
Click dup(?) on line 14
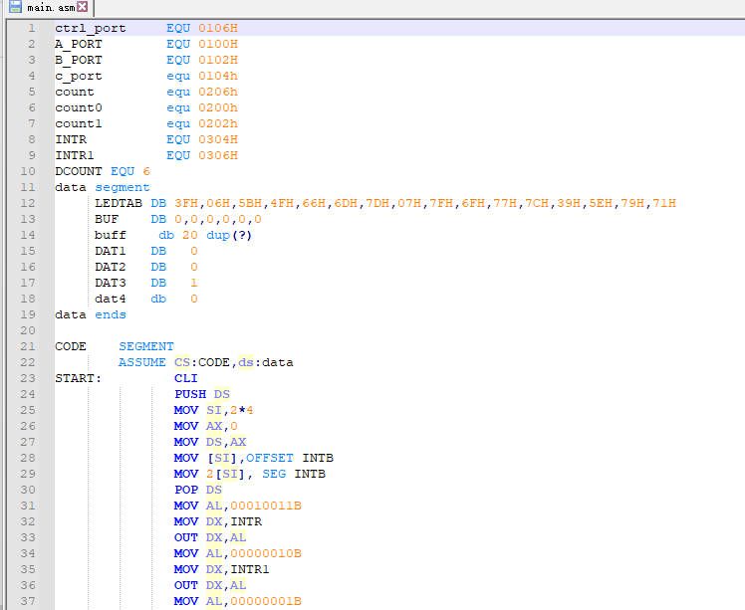point(229,235)
